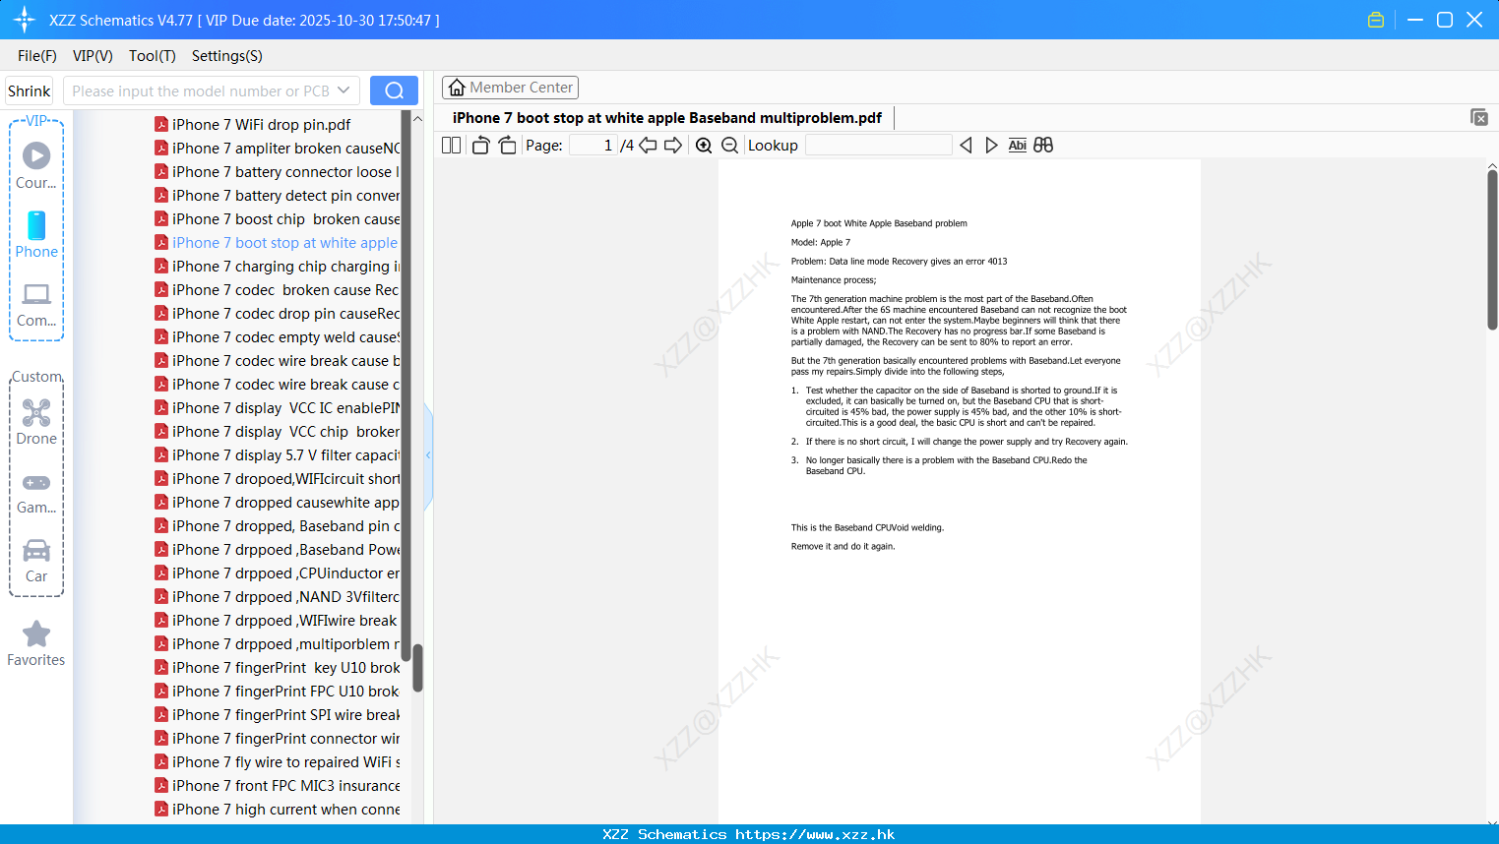Image resolution: width=1499 pixels, height=844 pixels.
Task: Open iPhone 7 dropped, Baseband pin file
Action: [x=277, y=525]
